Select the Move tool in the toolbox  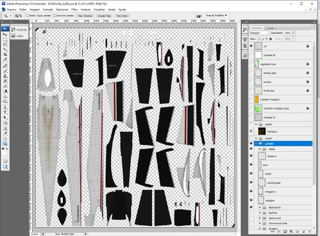(5, 34)
